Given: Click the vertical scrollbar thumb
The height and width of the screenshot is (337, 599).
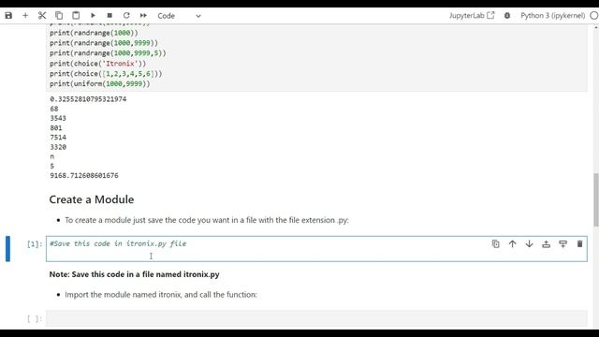Looking at the screenshot, I should pos(596,199).
